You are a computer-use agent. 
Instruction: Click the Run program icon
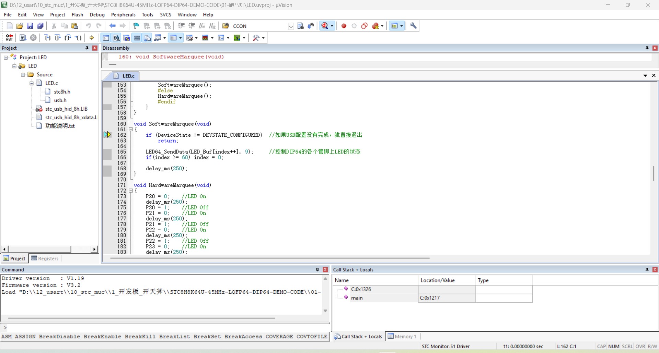coord(23,38)
